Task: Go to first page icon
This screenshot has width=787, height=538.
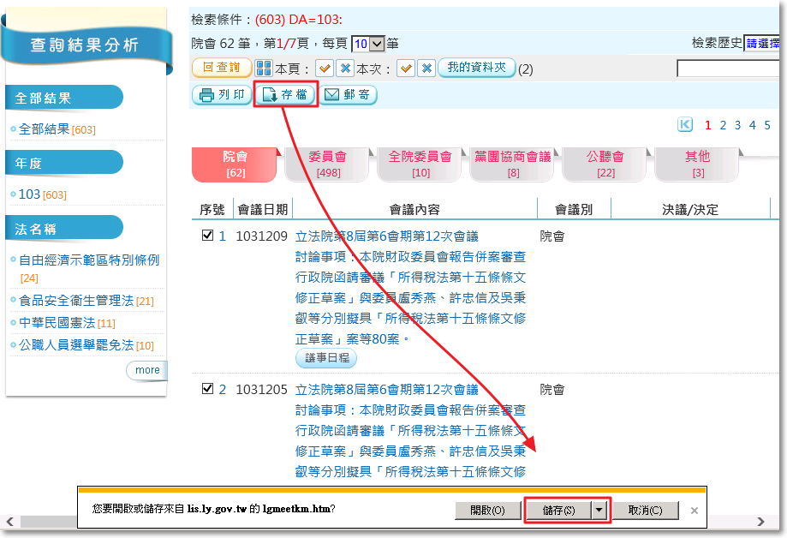Action: point(685,125)
